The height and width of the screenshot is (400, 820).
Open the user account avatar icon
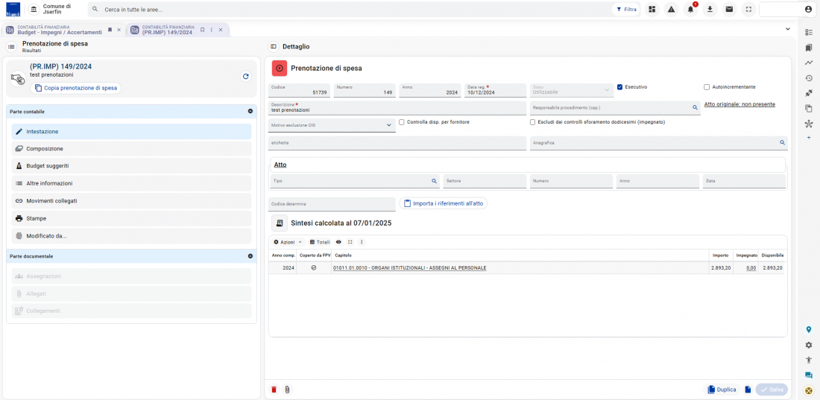[x=808, y=10]
